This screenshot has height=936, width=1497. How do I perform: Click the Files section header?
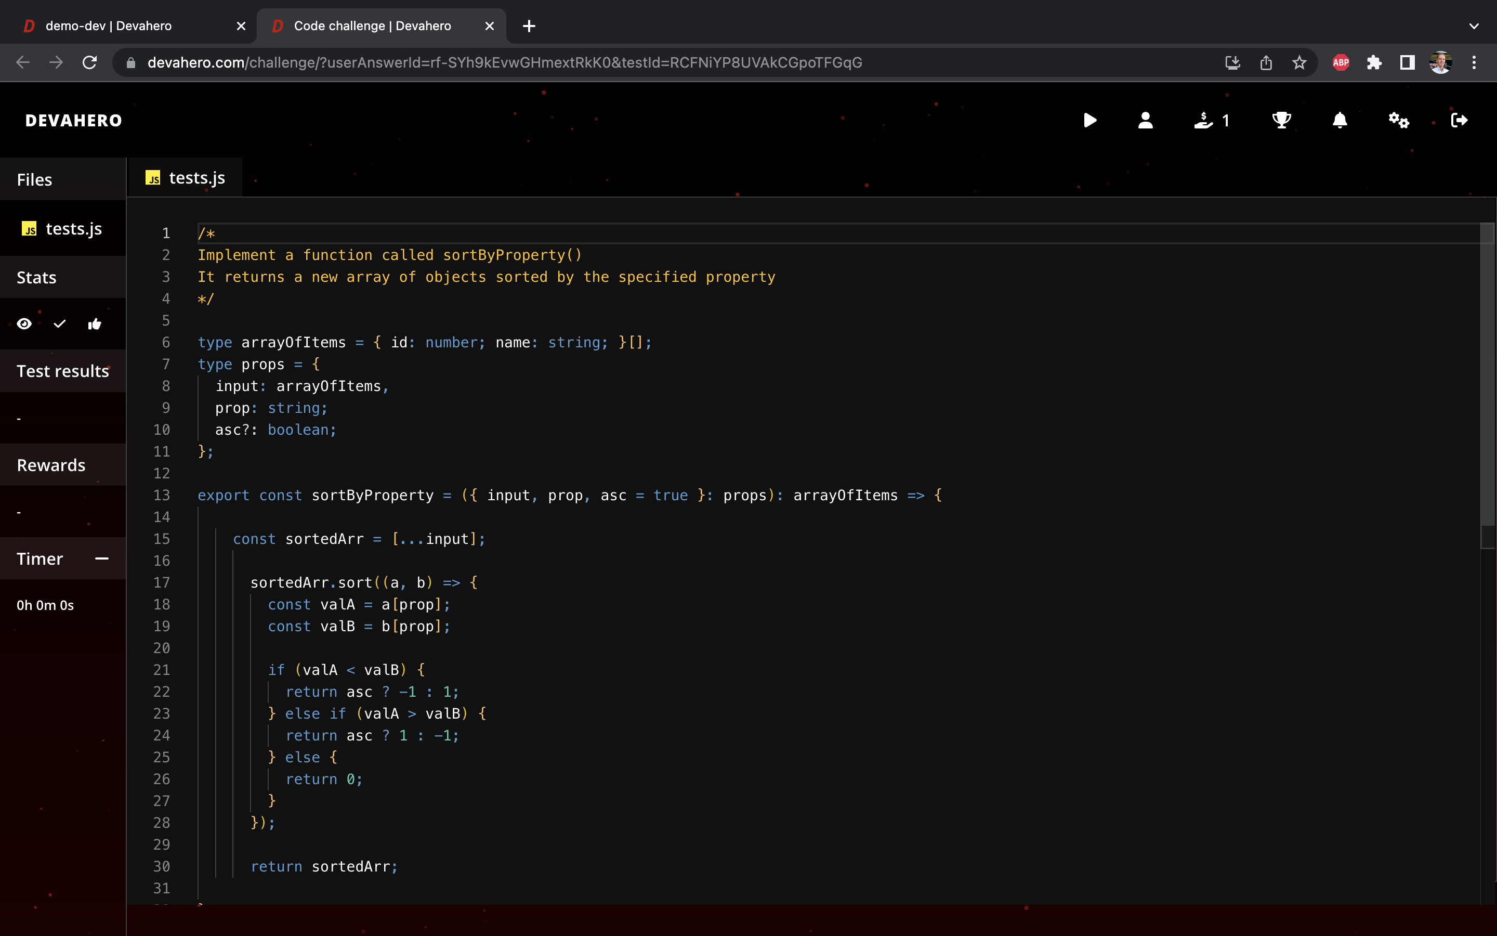pos(62,179)
